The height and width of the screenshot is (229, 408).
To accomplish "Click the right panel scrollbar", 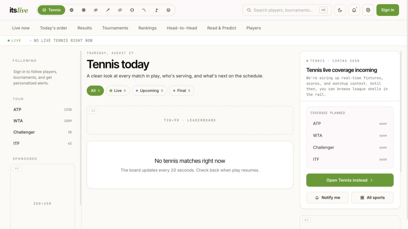I will click(x=401, y=111).
